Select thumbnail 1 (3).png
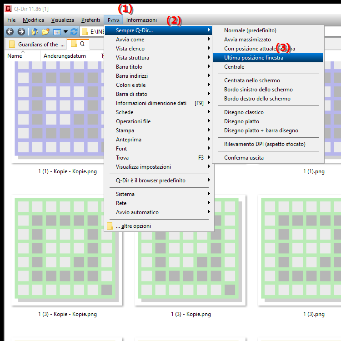The width and height of the screenshot is (341, 341). point(300,250)
